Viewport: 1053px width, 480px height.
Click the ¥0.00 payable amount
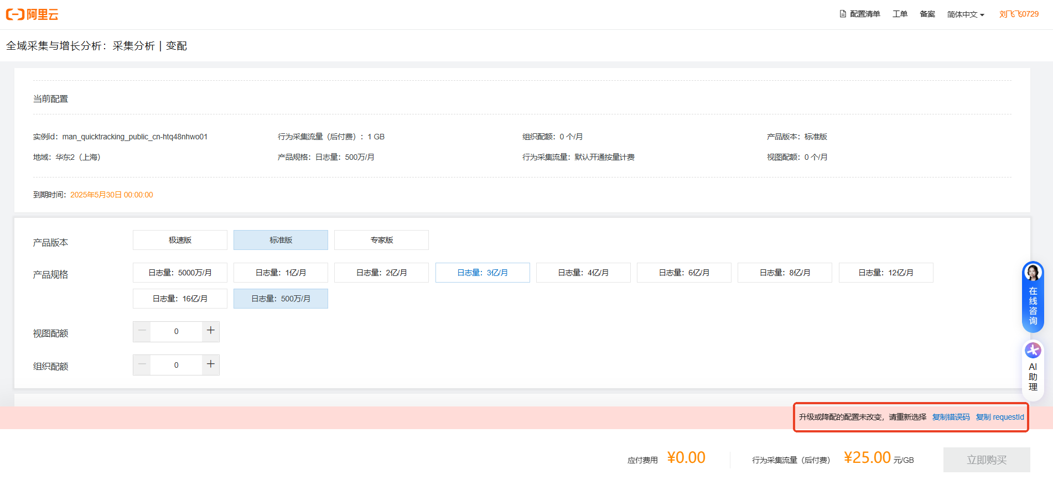686,458
